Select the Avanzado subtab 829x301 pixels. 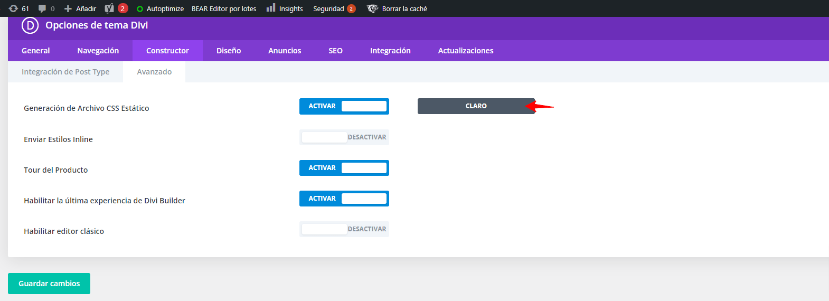pyautogui.click(x=154, y=72)
